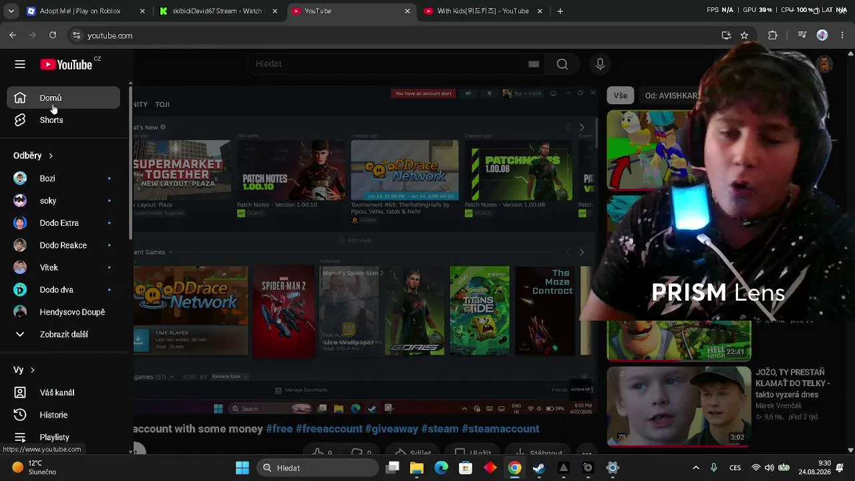Open the Dodo dva channel

tap(63, 290)
